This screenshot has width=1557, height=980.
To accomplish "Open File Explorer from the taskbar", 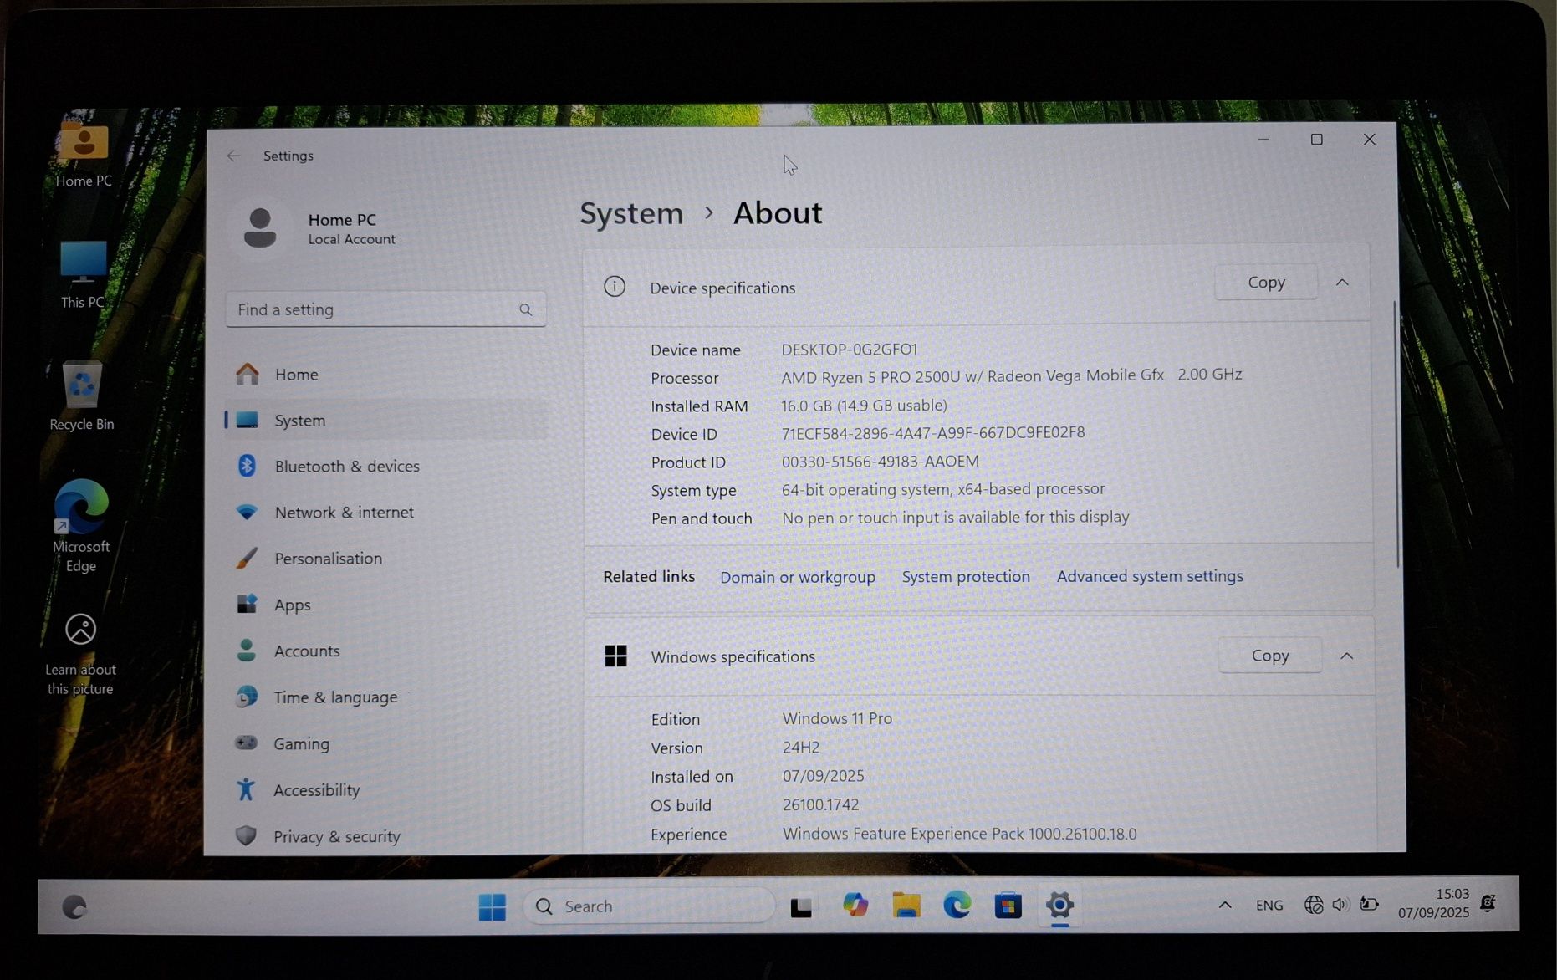I will [906, 906].
